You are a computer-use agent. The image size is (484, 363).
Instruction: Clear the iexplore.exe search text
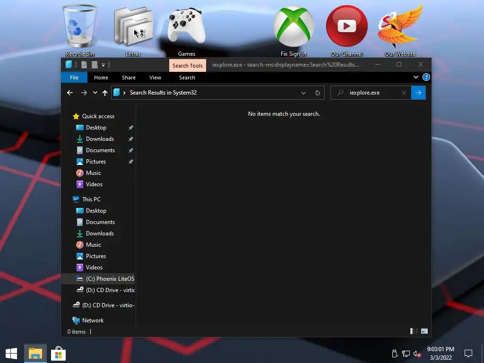(x=404, y=93)
